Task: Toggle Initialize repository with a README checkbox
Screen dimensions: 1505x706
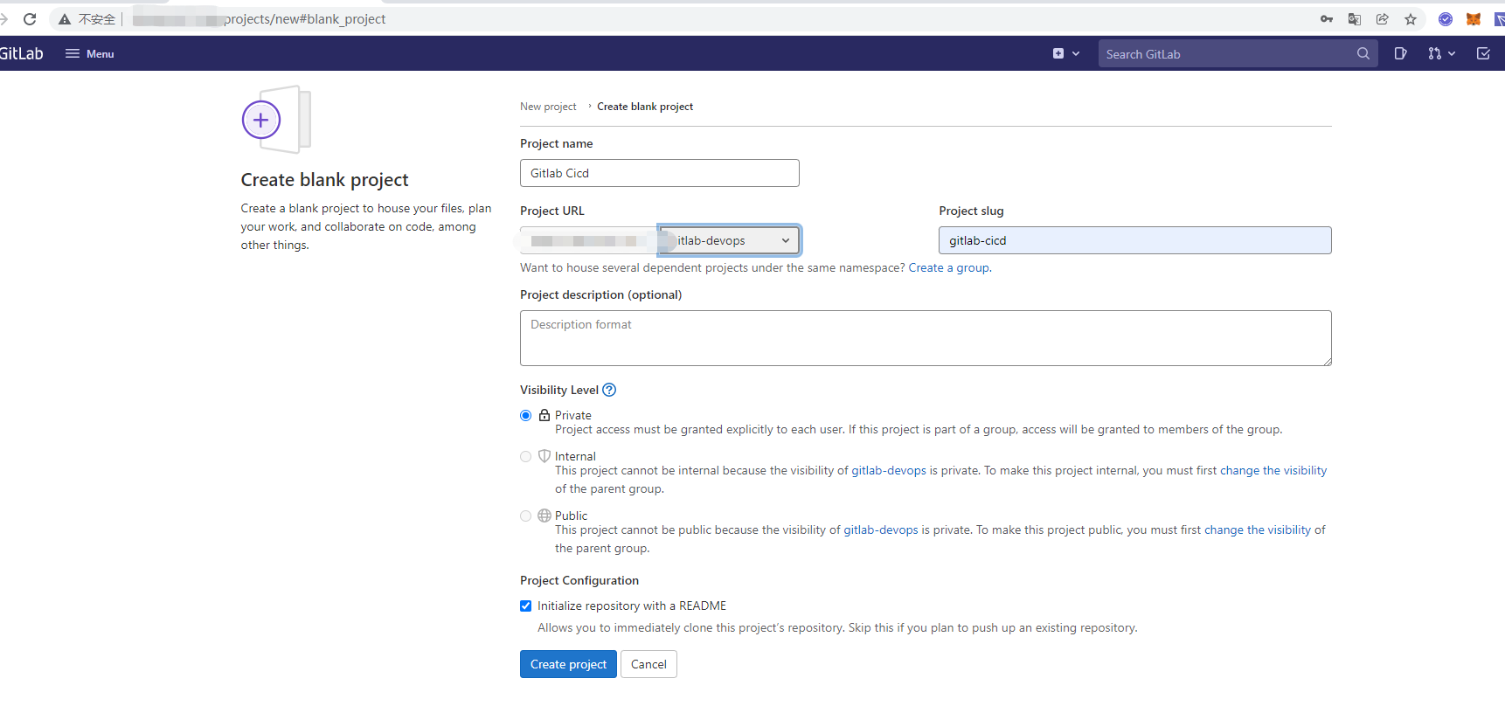Action: [x=525, y=606]
